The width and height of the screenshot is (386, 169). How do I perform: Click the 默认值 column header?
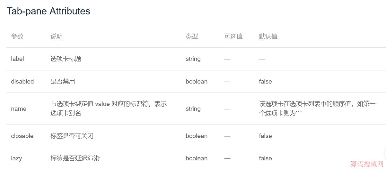pos(268,36)
